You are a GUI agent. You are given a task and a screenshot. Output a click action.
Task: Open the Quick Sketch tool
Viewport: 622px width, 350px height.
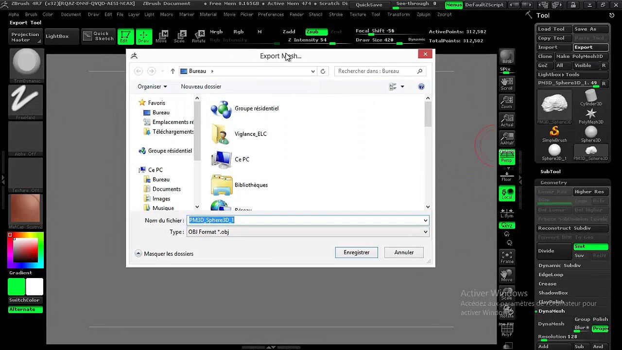[98, 36]
